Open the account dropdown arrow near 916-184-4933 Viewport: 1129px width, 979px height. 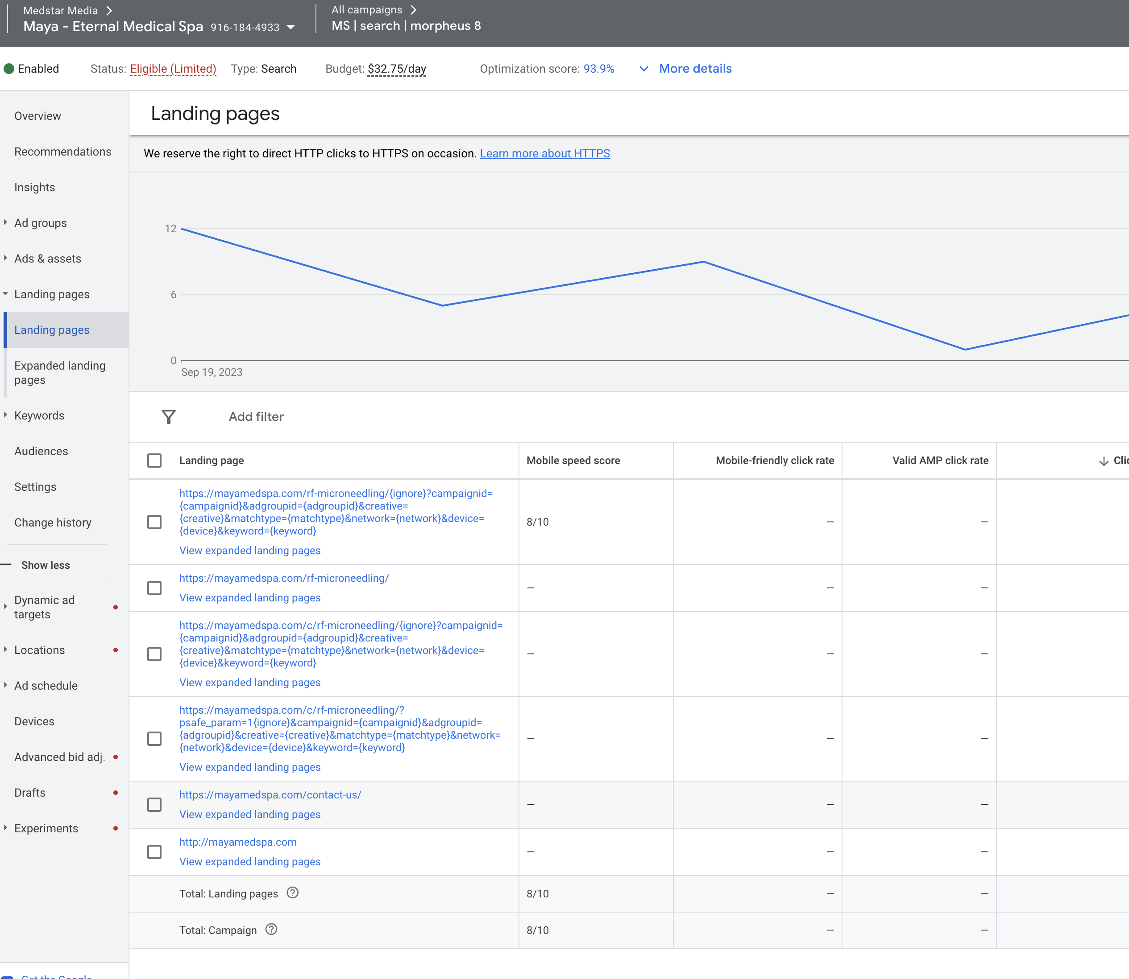click(x=291, y=27)
